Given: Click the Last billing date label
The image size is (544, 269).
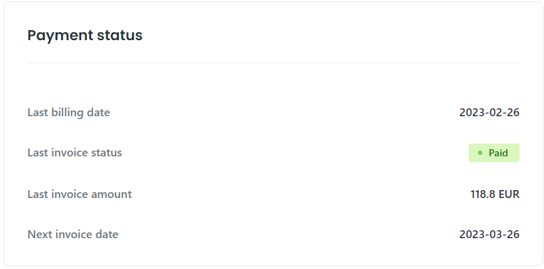Looking at the screenshot, I should point(69,113).
